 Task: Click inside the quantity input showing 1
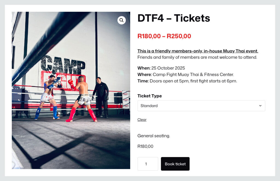tap(148, 164)
